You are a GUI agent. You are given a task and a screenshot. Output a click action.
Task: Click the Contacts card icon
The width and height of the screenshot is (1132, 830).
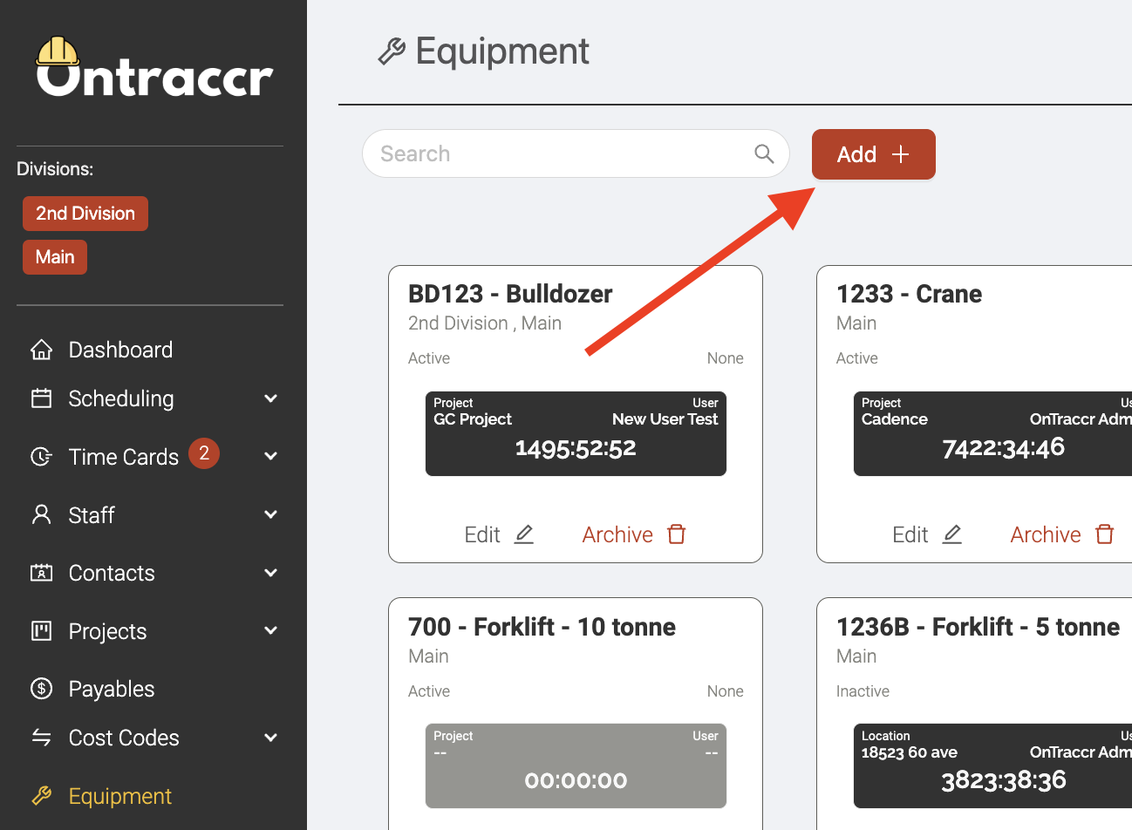tap(41, 573)
